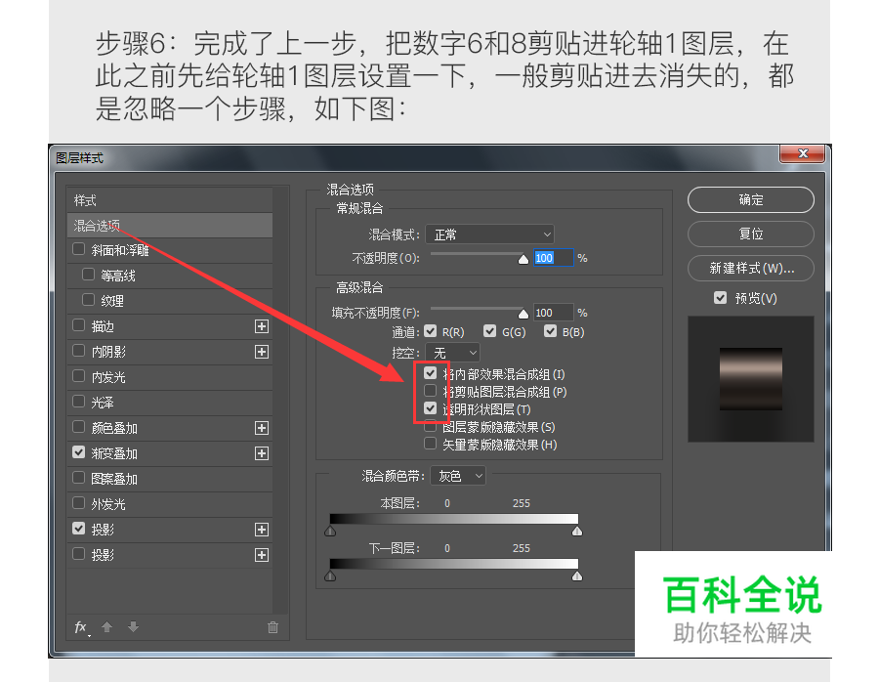Click inside the 不透明度 value field
The height and width of the screenshot is (682, 879).
[552, 257]
